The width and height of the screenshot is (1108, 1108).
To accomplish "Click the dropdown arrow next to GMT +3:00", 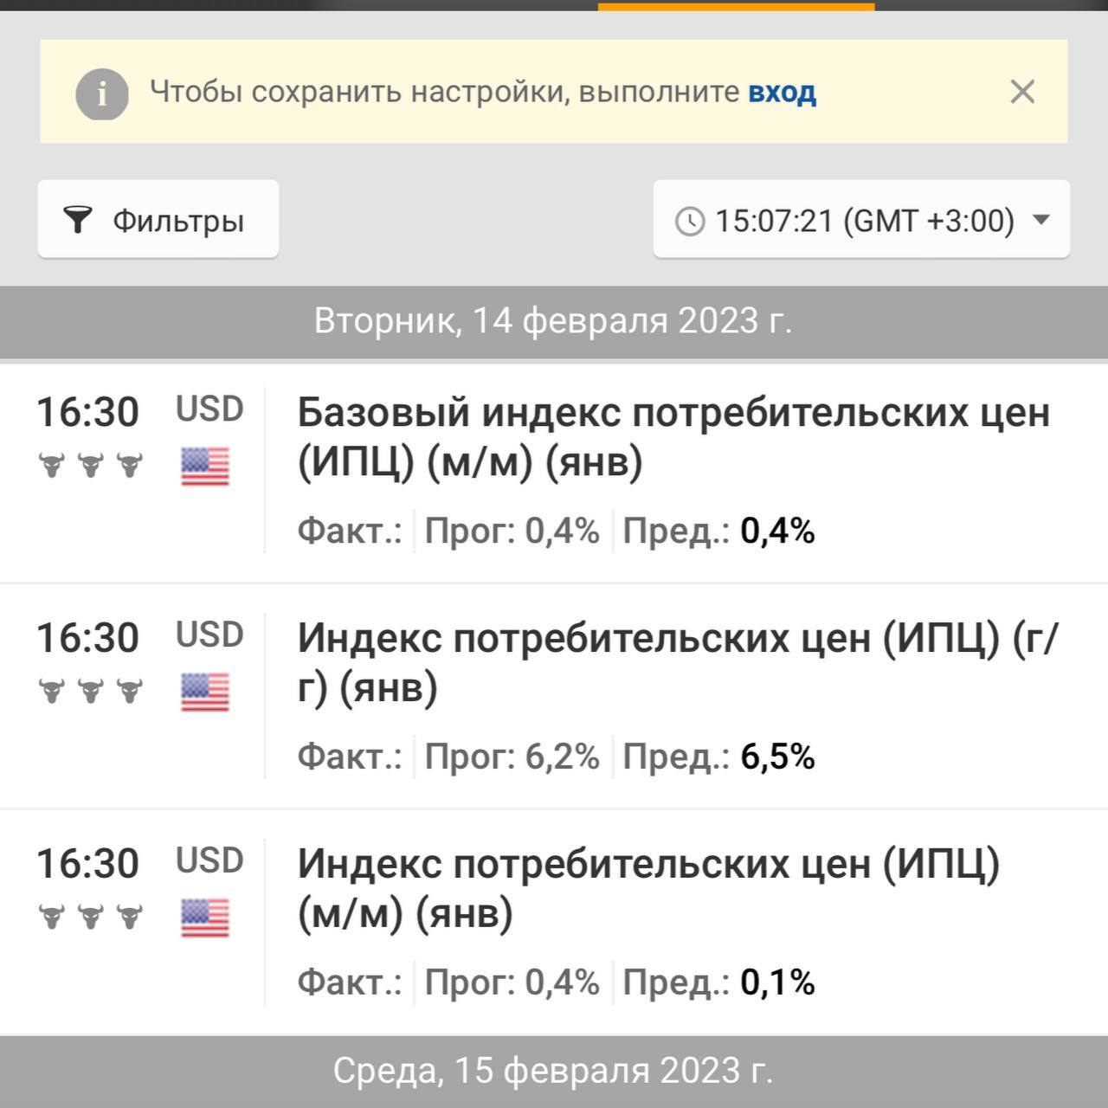I will click(x=1042, y=220).
